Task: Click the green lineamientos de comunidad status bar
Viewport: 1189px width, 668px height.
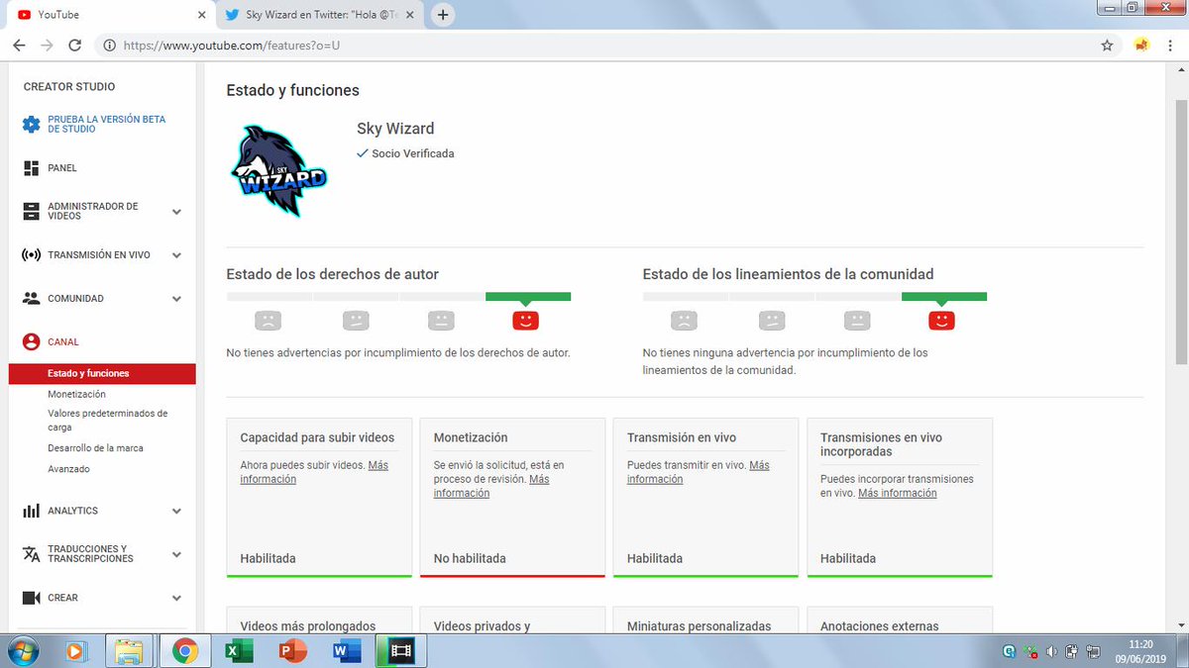Action: 944,296
